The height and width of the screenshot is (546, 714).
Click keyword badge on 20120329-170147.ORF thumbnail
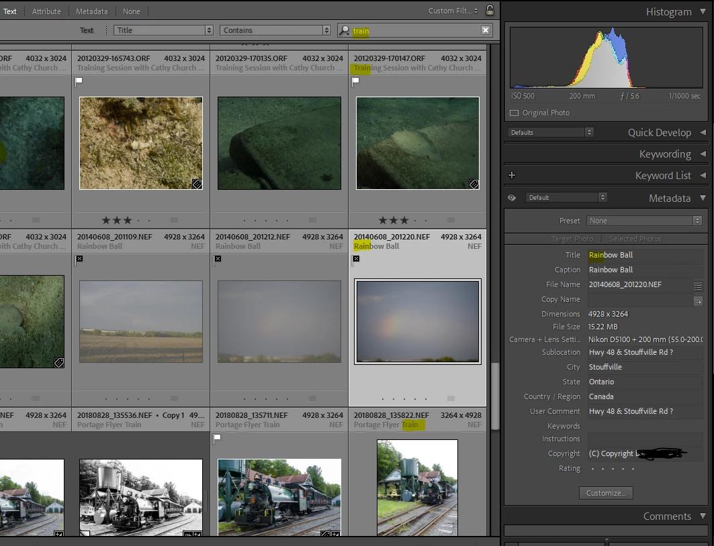point(474,184)
